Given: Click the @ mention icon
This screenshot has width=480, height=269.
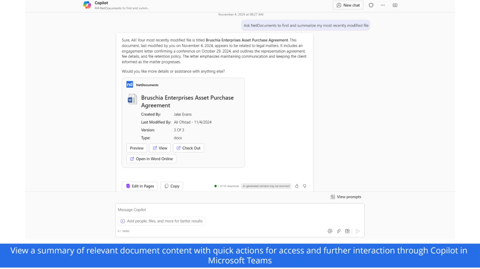Looking at the screenshot, I should tap(330, 231).
